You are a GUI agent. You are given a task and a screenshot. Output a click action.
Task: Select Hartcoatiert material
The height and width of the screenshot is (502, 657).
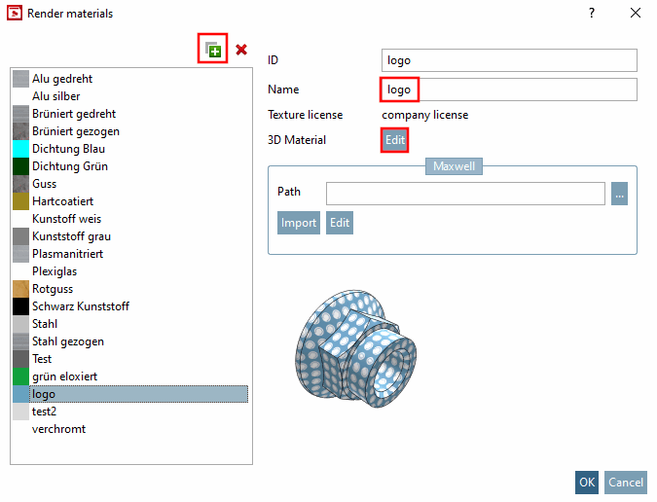(130, 201)
